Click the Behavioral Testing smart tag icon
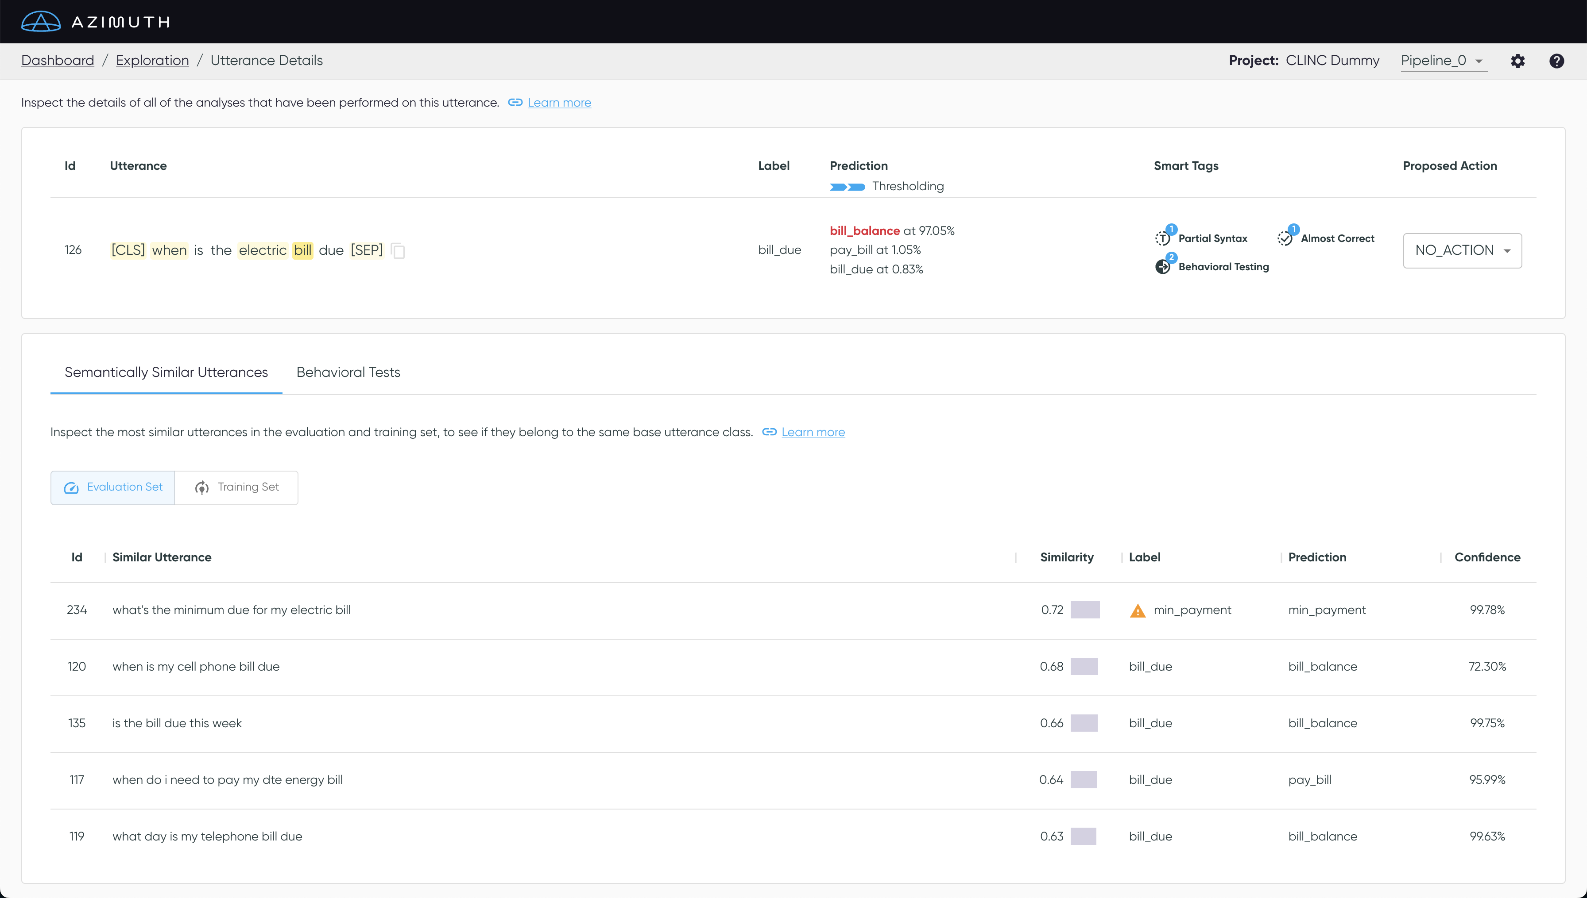This screenshot has height=898, width=1587. (x=1163, y=266)
